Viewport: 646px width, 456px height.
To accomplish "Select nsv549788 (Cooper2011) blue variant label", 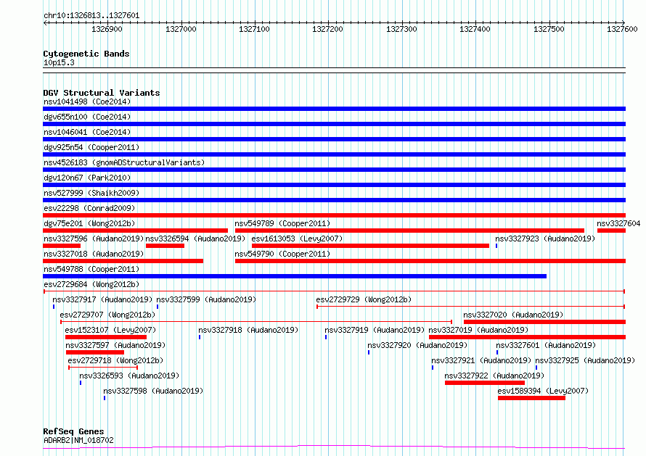I will click(x=91, y=269).
